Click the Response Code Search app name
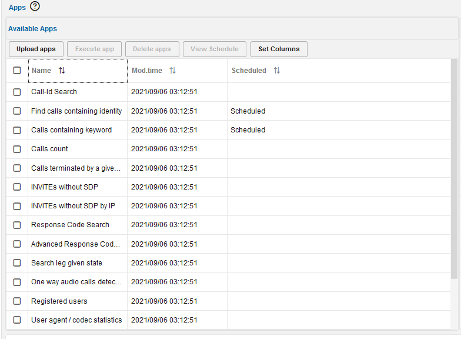 coord(70,225)
